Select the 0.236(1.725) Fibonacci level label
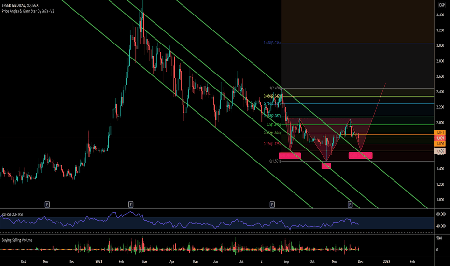Screen dimensions: 450x266 (x=272, y=144)
